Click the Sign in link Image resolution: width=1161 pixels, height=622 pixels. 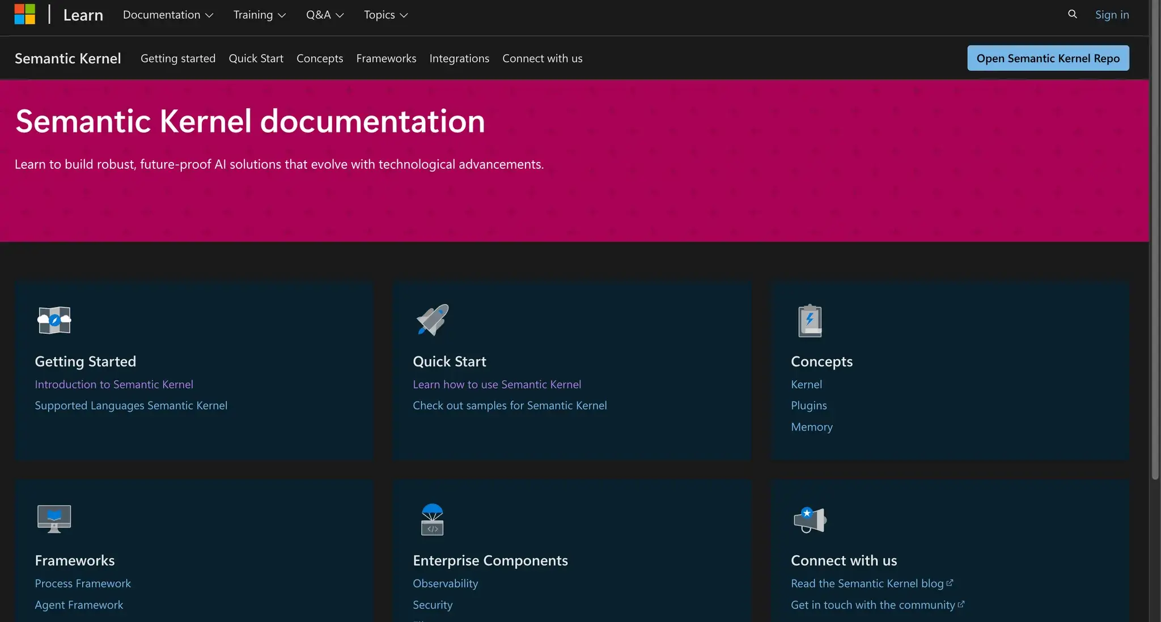pos(1112,15)
